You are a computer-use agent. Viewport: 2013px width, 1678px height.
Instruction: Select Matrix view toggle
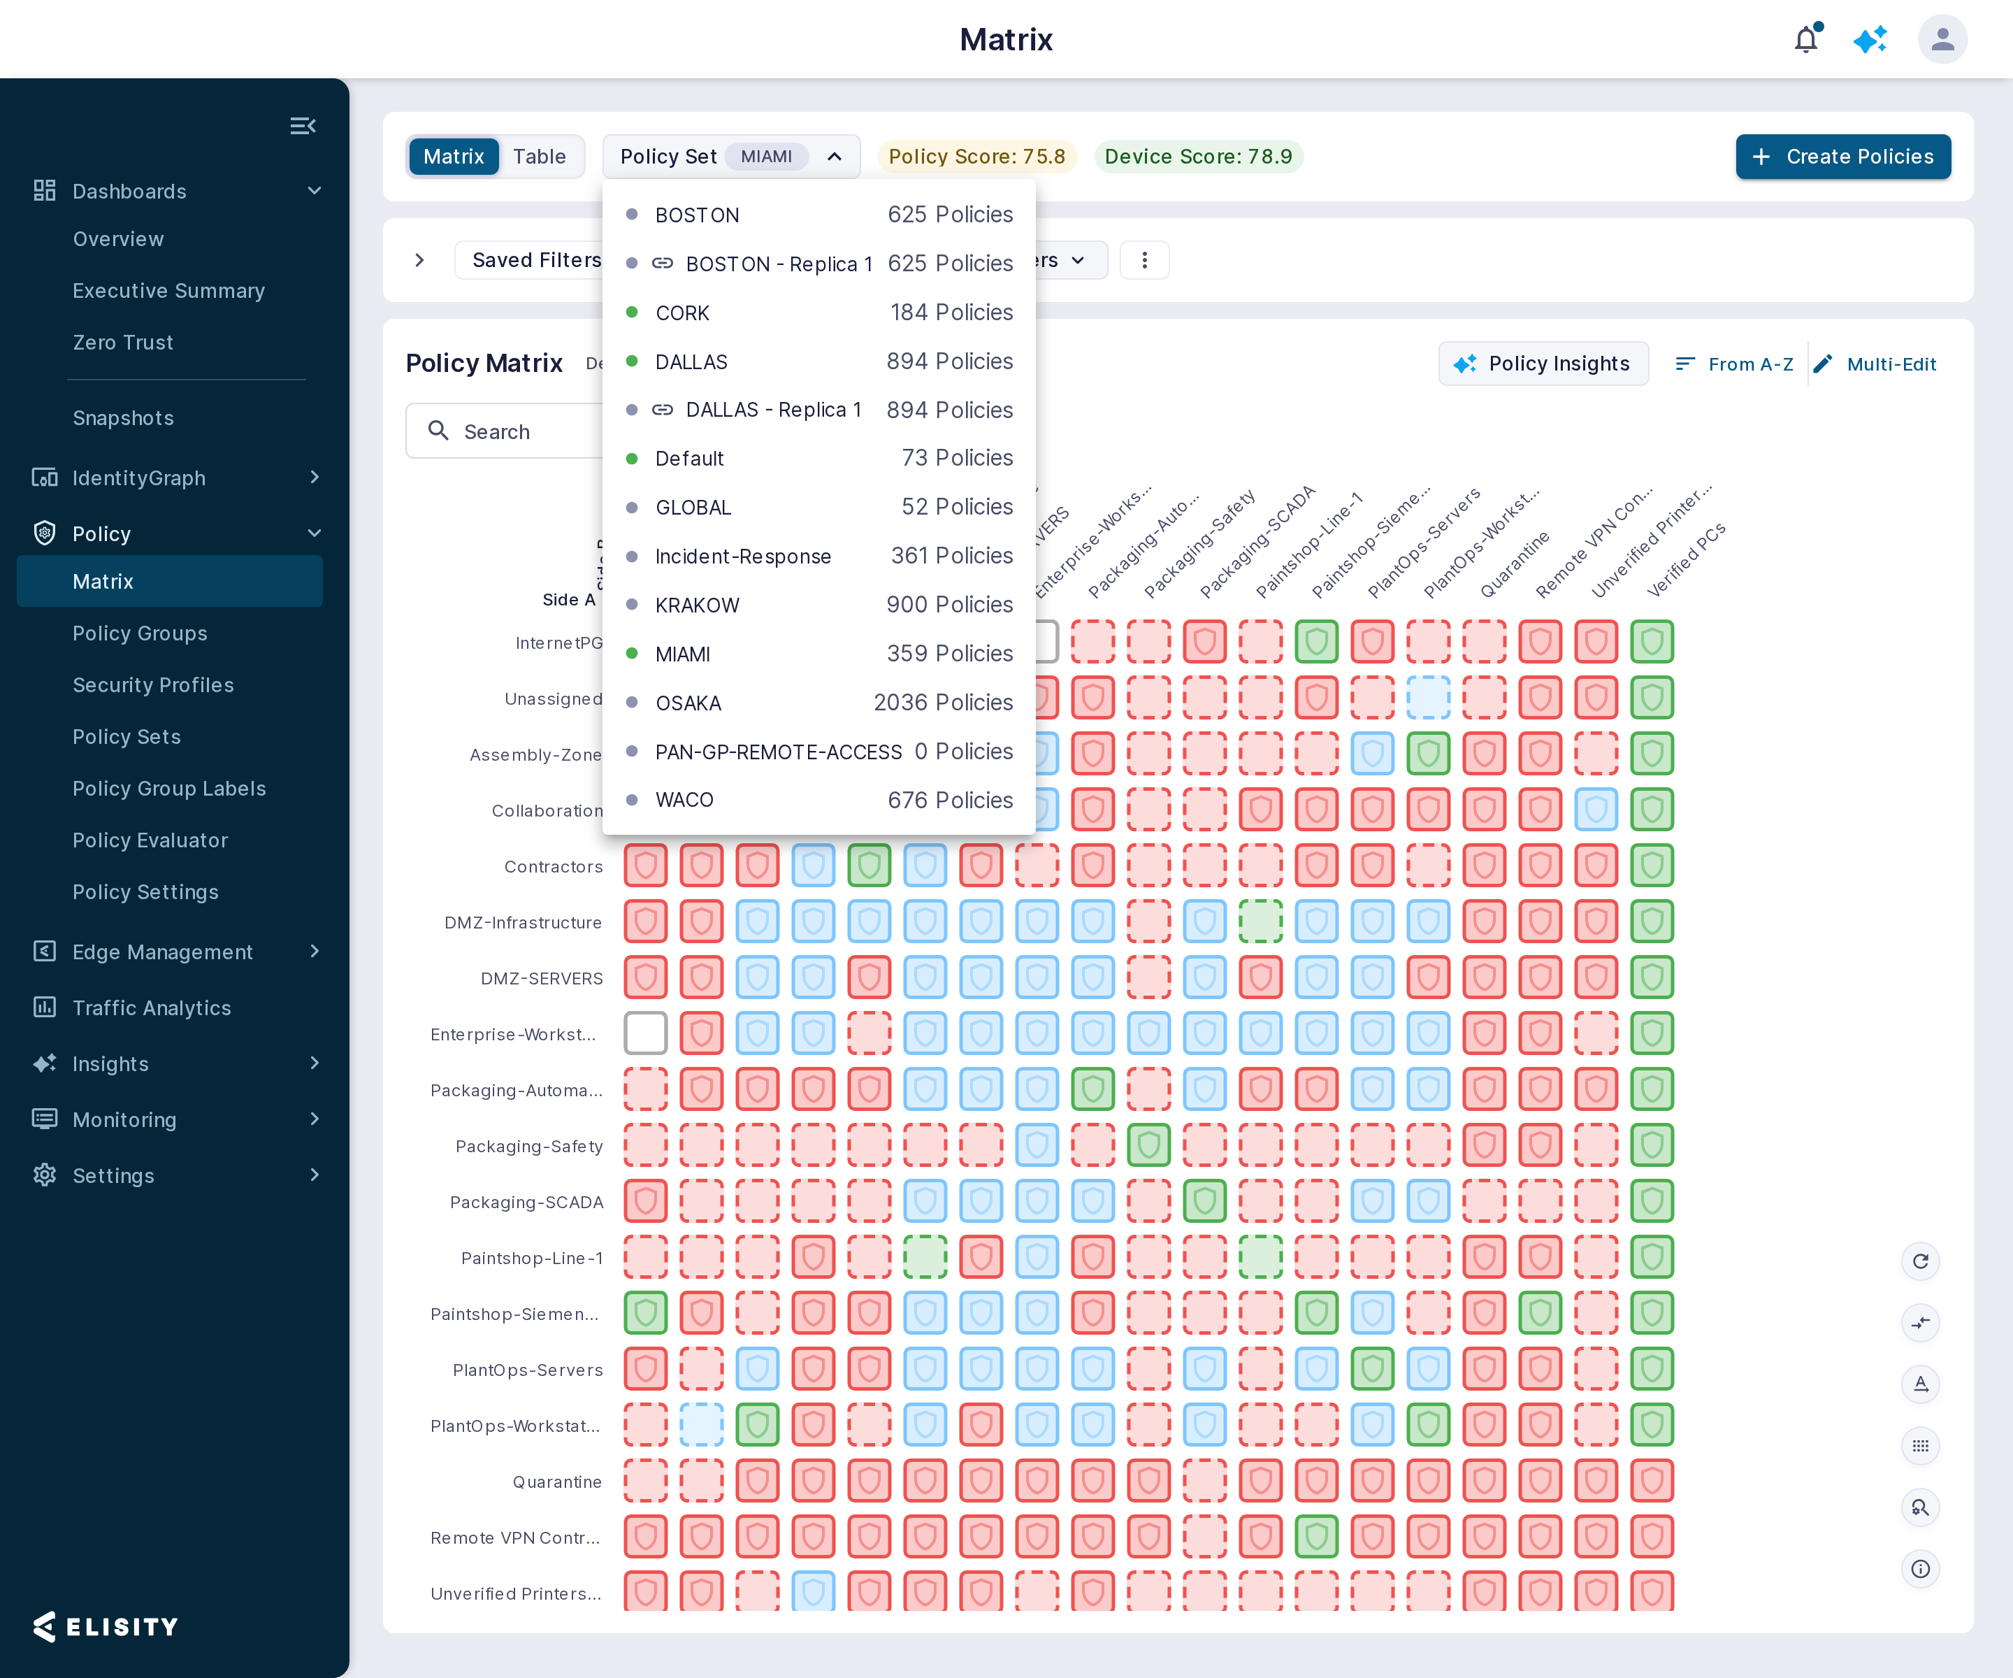point(454,157)
